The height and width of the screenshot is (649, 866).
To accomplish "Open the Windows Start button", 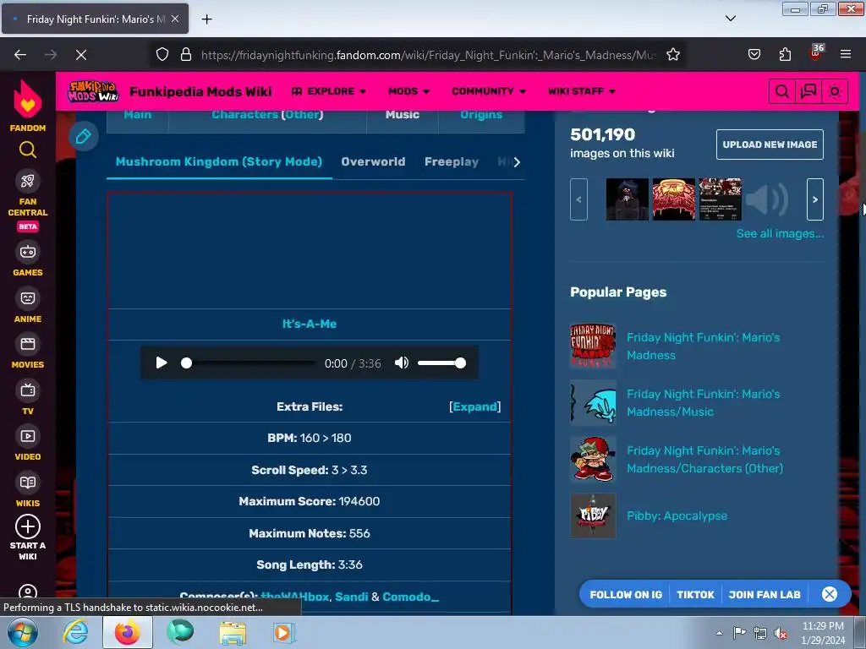I will (22, 633).
